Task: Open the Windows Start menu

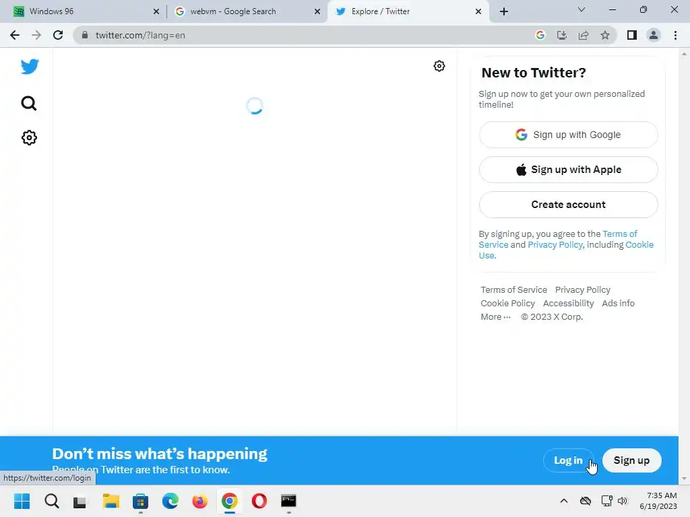Action: pyautogui.click(x=22, y=501)
